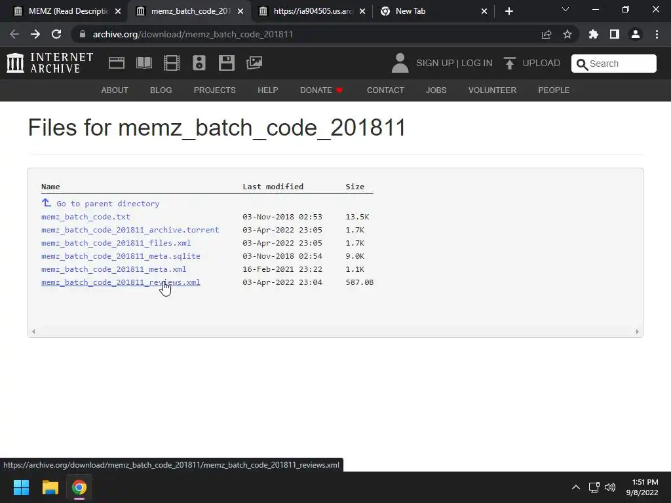Open network status icon in system tray
The image size is (671, 503).
[x=594, y=487]
